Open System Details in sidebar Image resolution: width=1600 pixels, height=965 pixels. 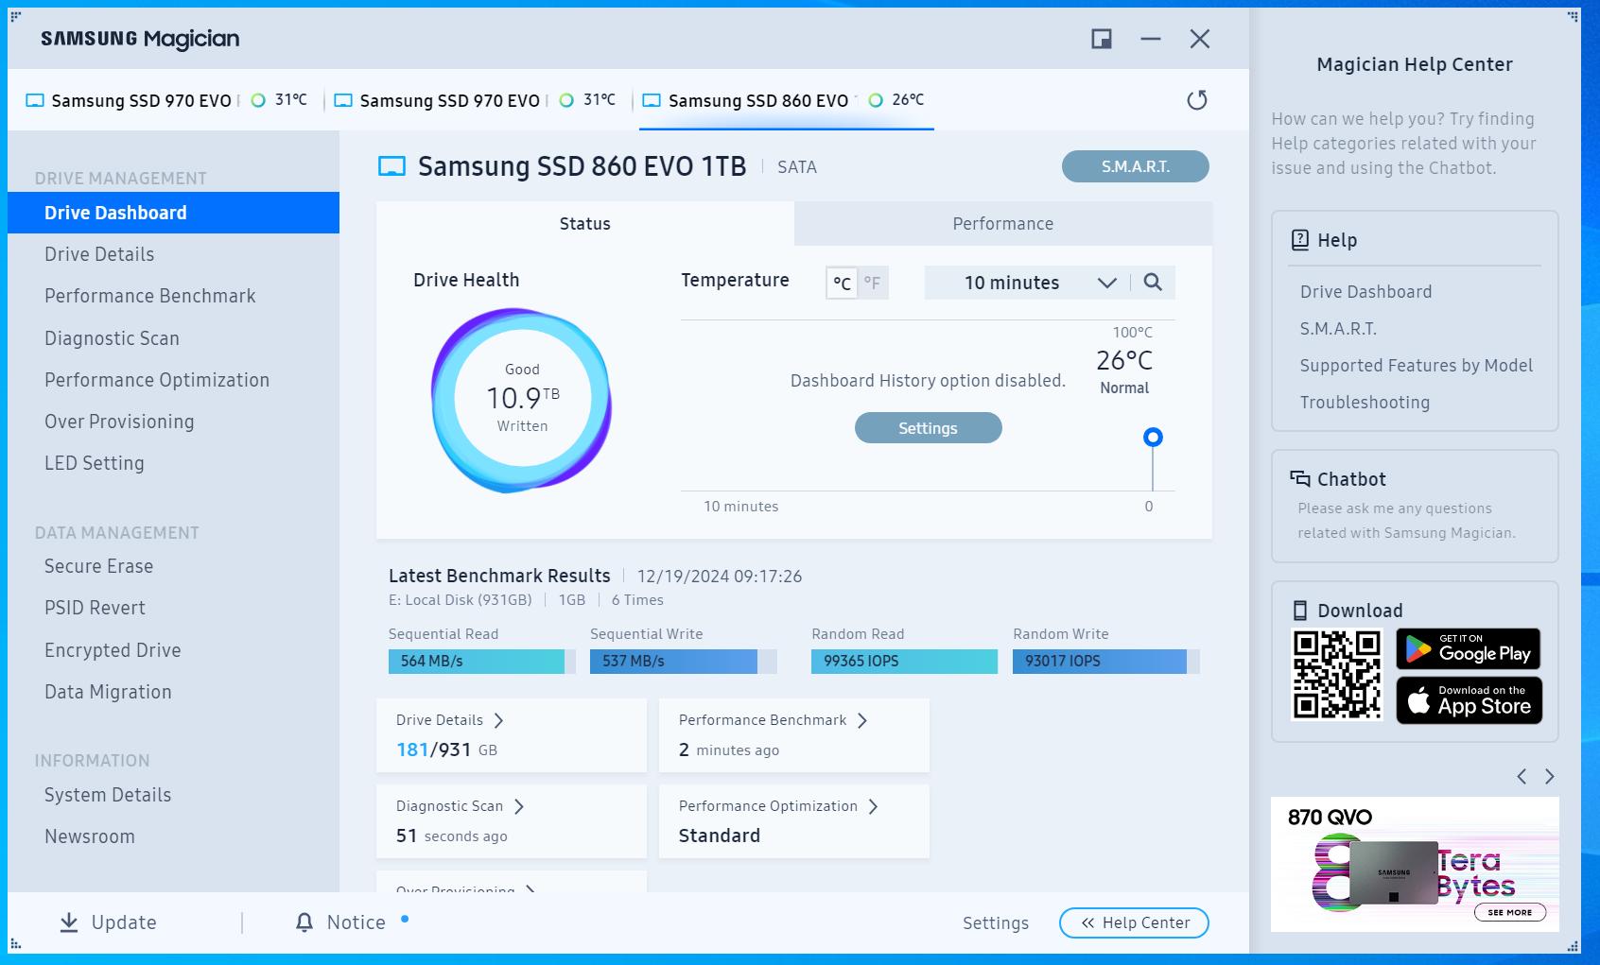pos(173,795)
